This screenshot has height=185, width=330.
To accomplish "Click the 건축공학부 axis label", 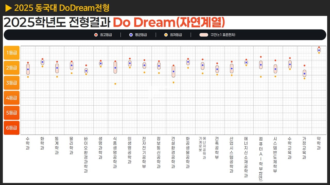I will click(217, 148).
